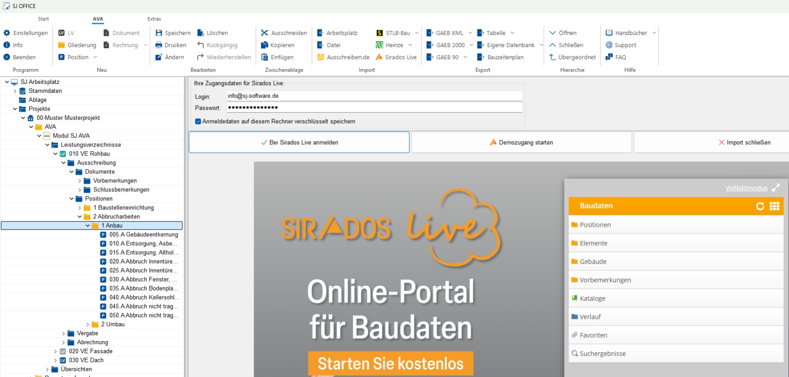Open Suchergebnisse in Baudaten menu
The width and height of the screenshot is (789, 377).
tap(676, 353)
